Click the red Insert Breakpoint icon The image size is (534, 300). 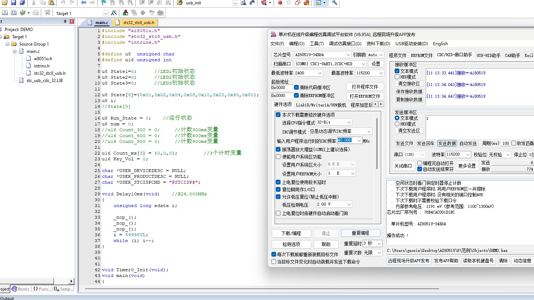pos(280,3)
